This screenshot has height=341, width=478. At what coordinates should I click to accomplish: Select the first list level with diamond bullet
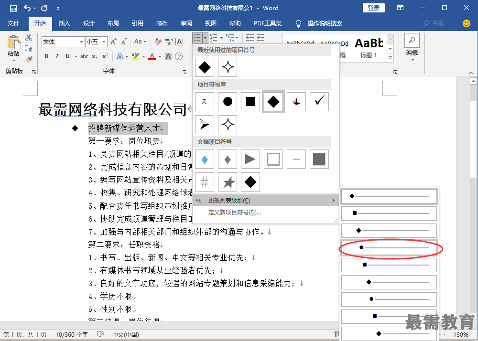(389, 196)
